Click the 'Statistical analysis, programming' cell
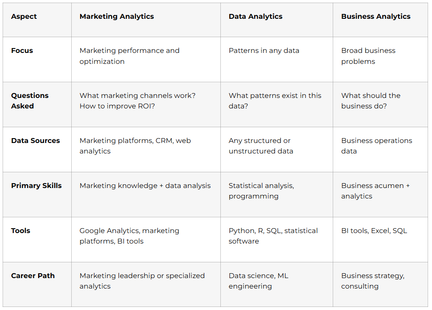 pos(261,191)
